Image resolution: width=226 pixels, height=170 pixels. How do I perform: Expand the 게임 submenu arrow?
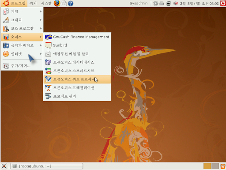click(41, 11)
